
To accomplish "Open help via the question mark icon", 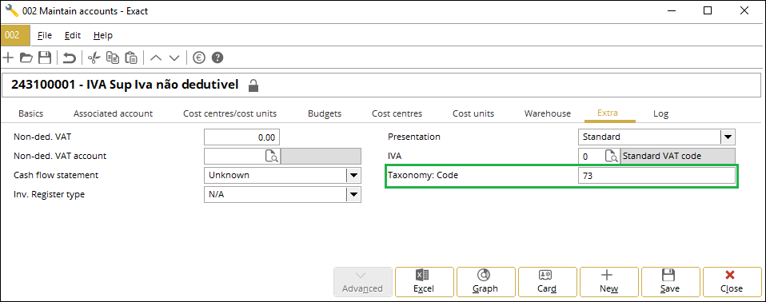I will pos(217,58).
